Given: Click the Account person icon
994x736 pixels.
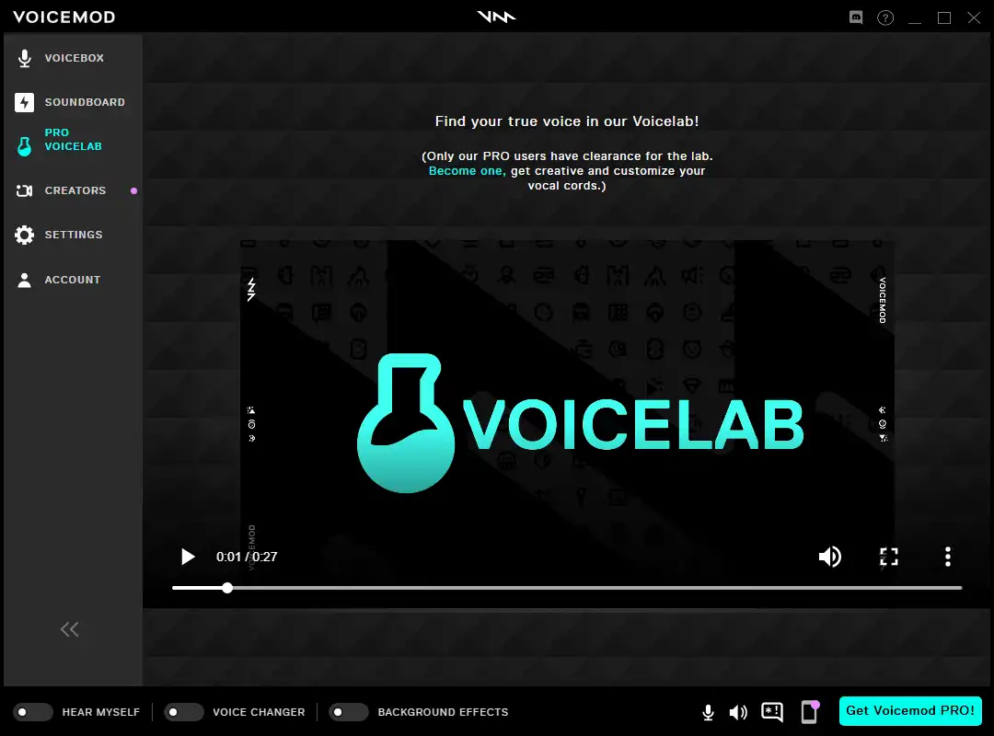Looking at the screenshot, I should click(24, 281).
